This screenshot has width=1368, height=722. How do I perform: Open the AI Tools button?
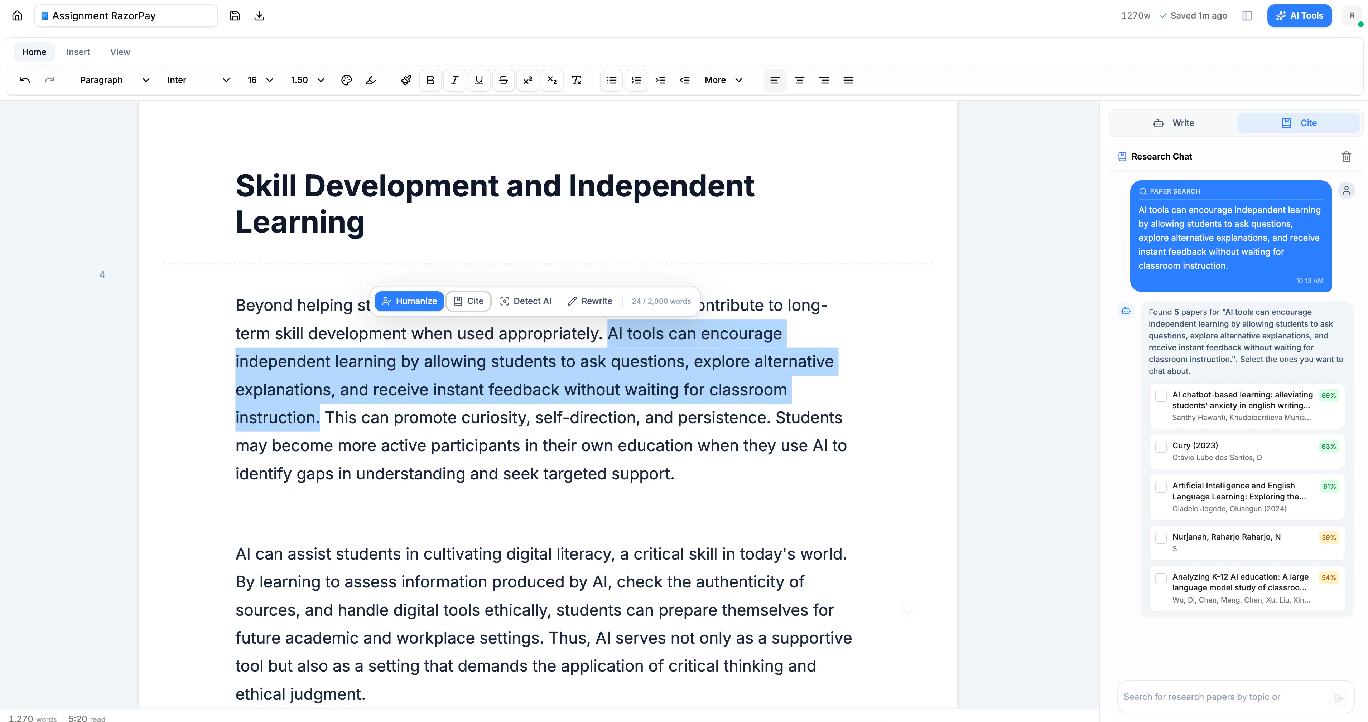point(1300,15)
